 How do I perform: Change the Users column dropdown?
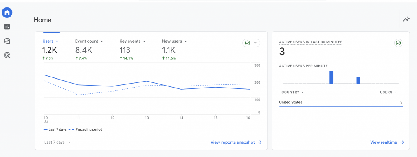coord(388,92)
